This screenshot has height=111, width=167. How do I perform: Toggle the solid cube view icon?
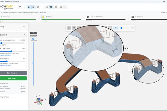[x=29, y=7]
